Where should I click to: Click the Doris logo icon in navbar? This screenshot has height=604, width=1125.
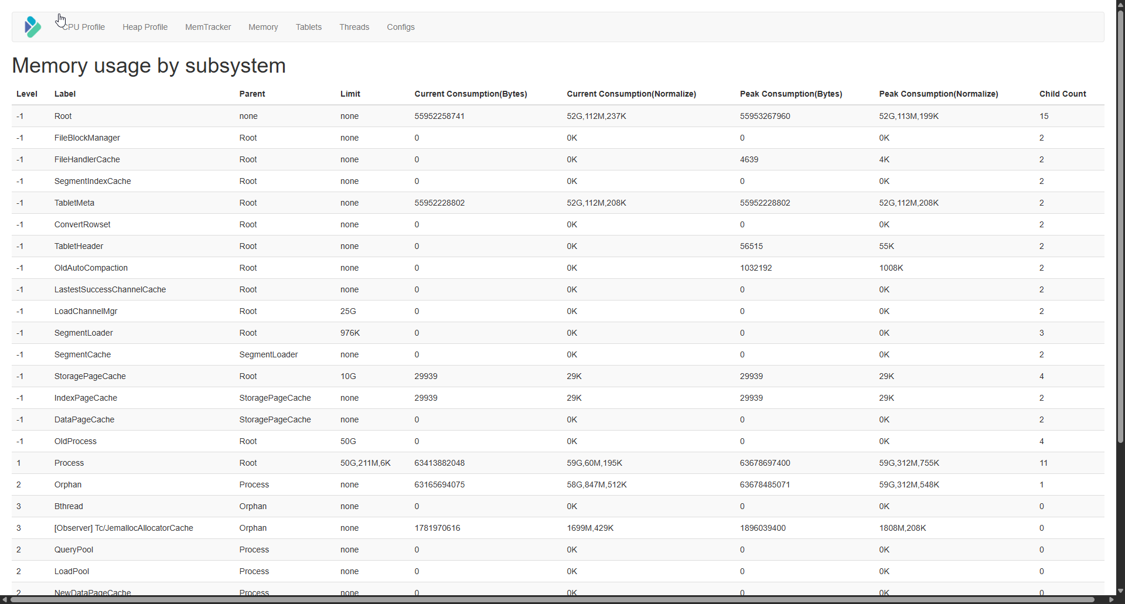(x=33, y=27)
